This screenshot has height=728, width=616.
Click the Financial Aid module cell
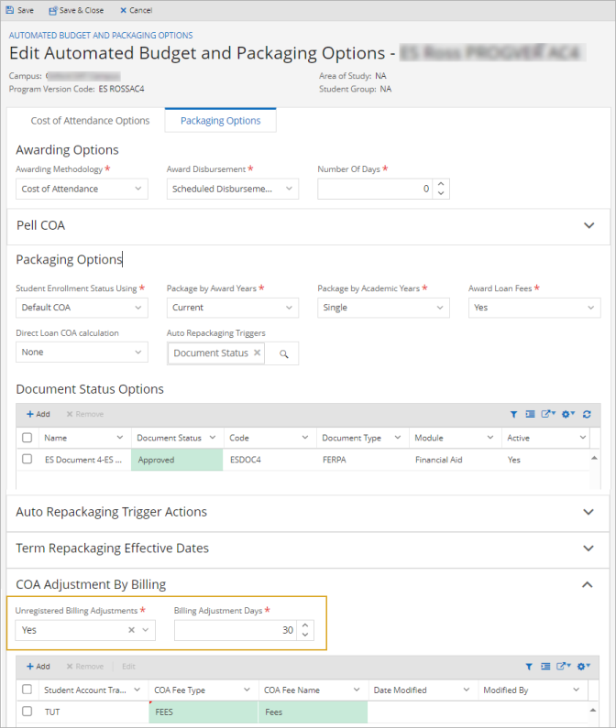(456, 460)
